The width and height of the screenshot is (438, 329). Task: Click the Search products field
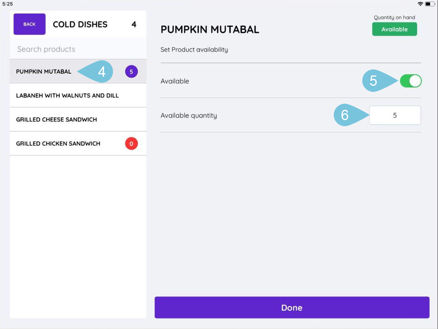pos(78,49)
